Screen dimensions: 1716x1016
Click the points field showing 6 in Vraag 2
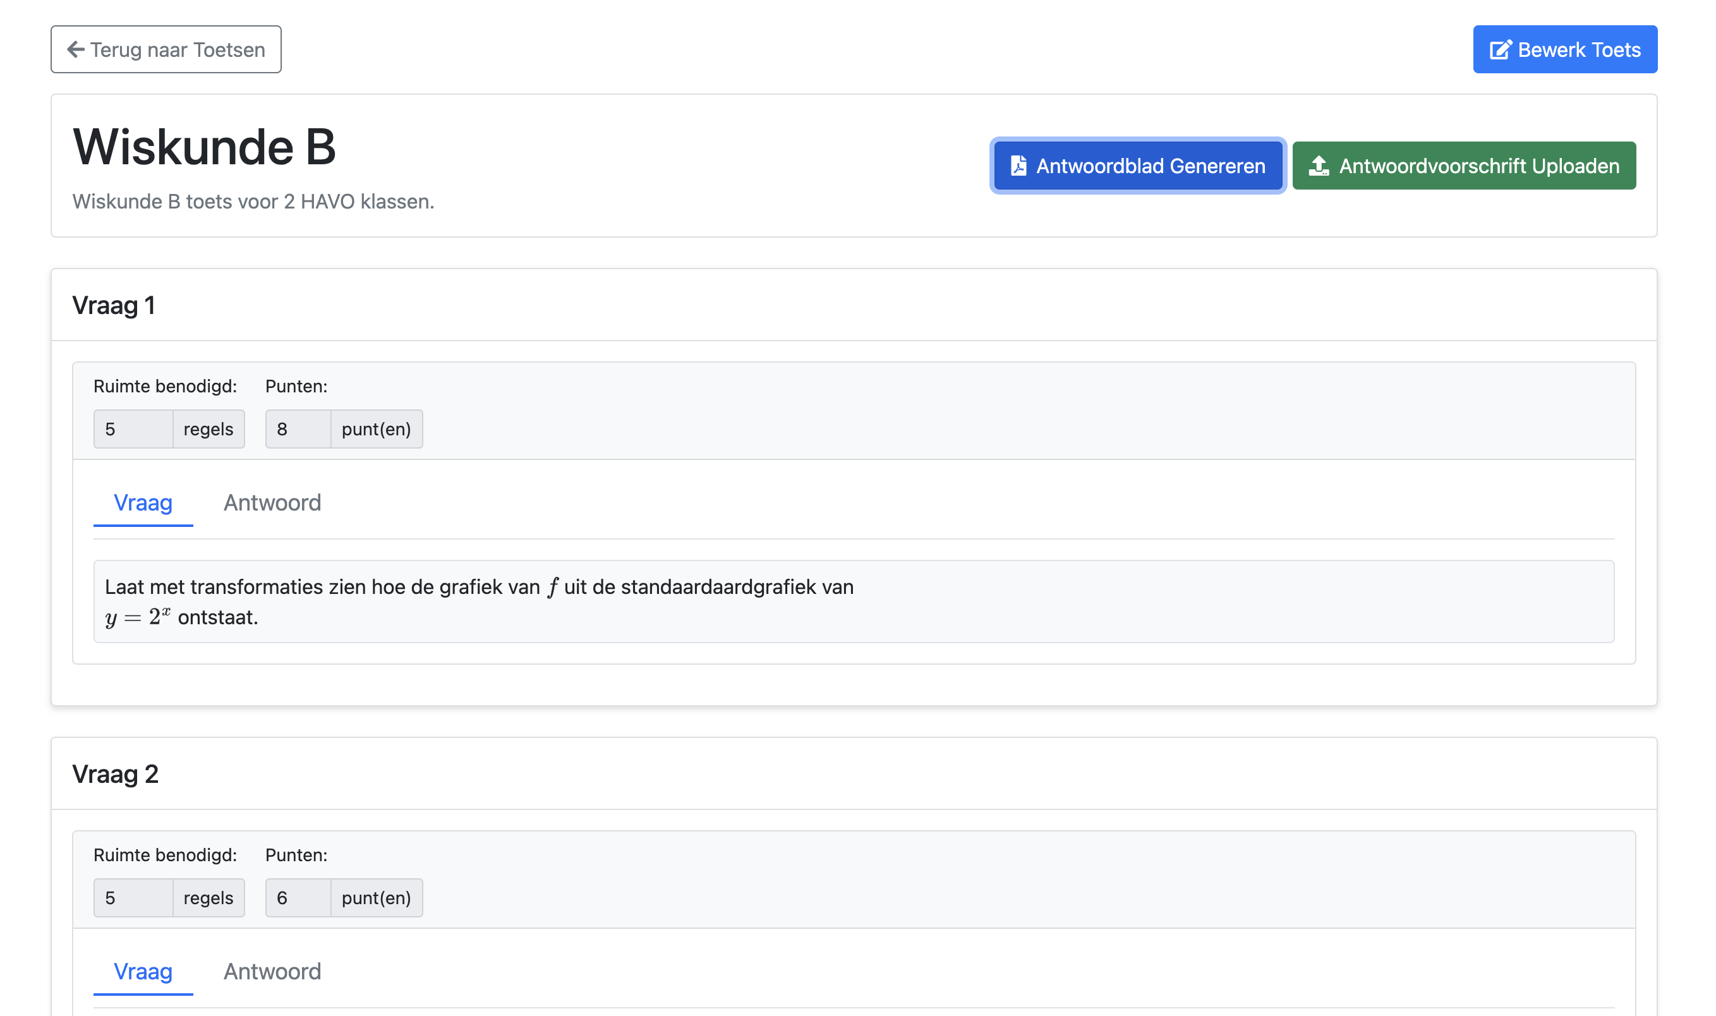[x=298, y=898]
